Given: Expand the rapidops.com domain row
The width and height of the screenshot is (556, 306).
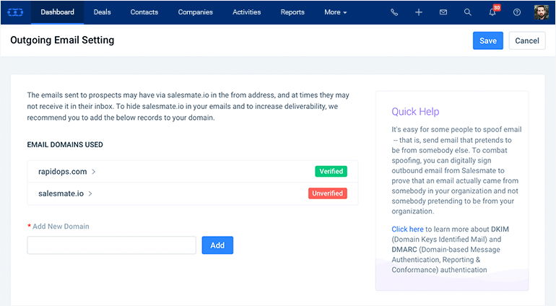Looking at the screenshot, I should click(67, 172).
